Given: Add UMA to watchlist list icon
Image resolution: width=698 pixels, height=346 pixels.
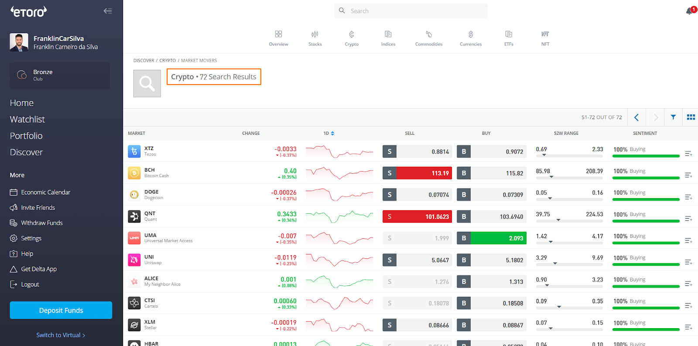Looking at the screenshot, I should pyautogui.click(x=688, y=240).
